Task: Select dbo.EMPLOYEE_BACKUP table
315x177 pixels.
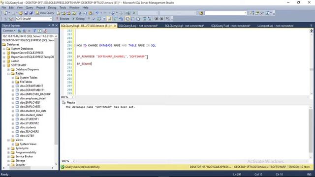Action: 35,94
